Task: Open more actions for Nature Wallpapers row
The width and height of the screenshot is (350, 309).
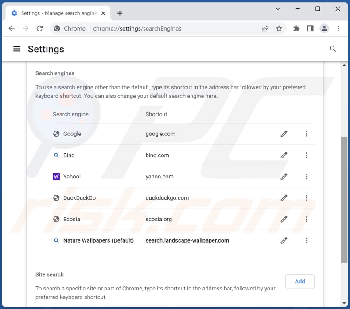Action: tap(307, 240)
